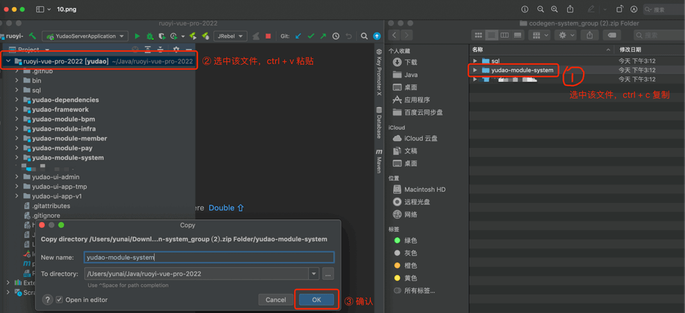Expand the sql folder in Finder
Viewport: 685px width, 313px height.
point(475,61)
